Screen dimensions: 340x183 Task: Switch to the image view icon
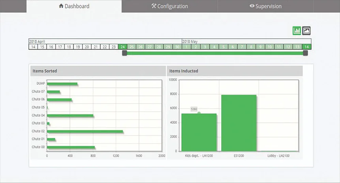(x=306, y=30)
